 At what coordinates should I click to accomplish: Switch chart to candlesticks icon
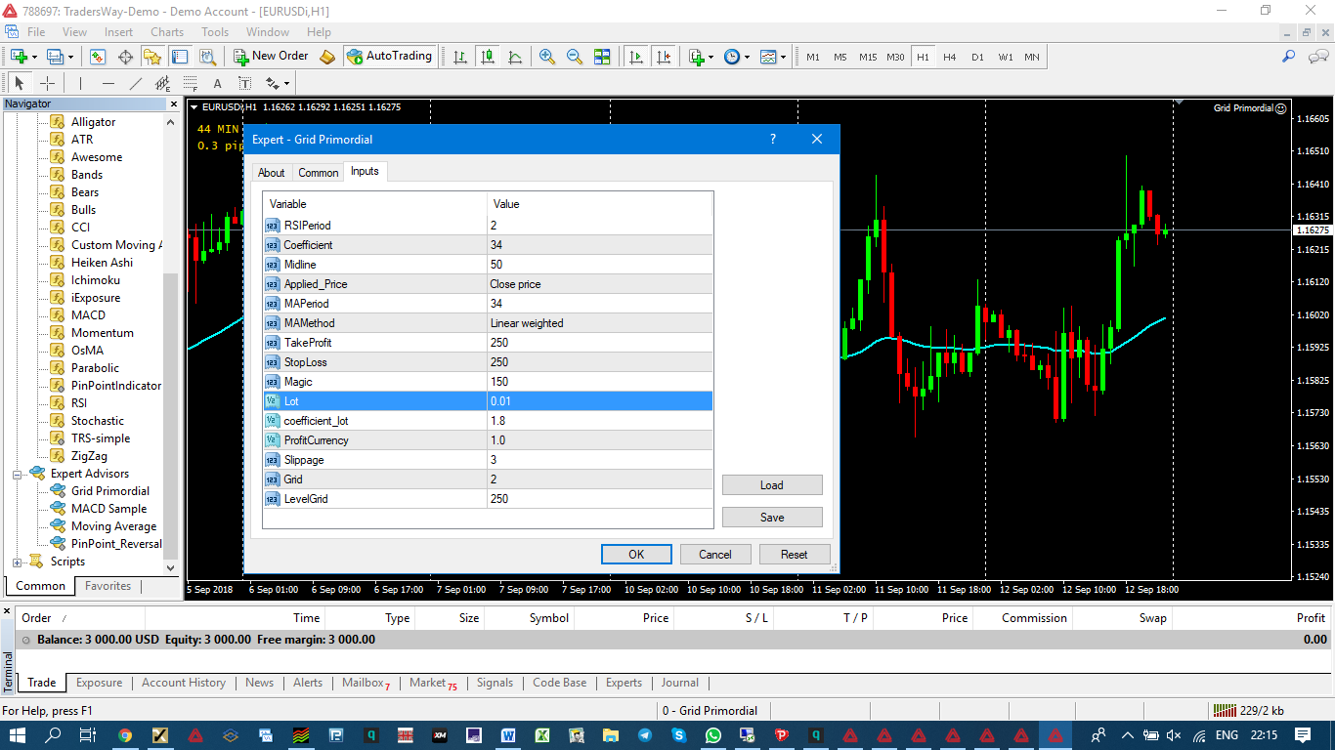488,57
